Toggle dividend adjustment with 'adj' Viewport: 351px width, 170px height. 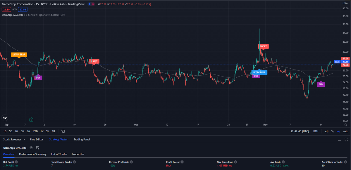point(326,131)
